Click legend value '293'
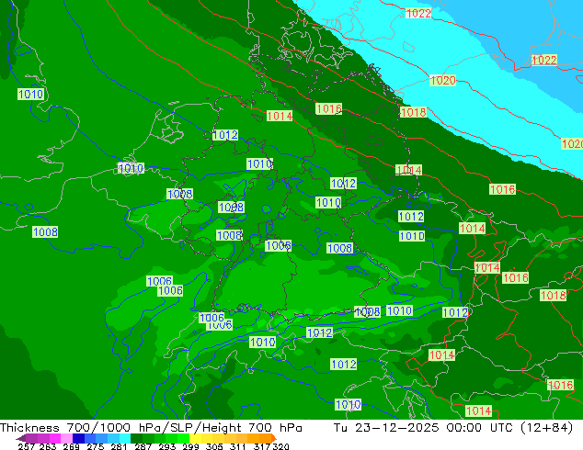583x450 pixels. [167, 446]
